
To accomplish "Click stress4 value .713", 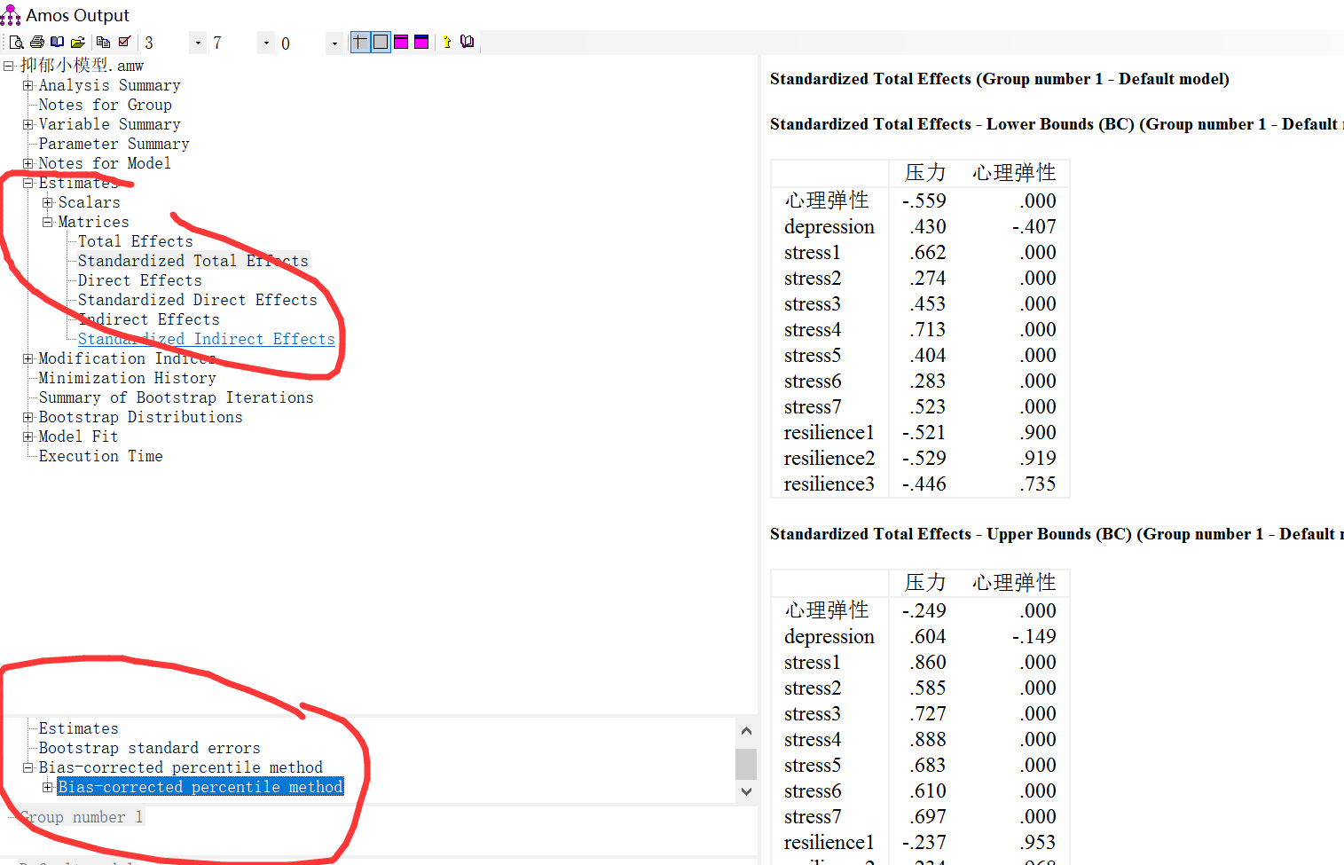I will pos(928,329).
